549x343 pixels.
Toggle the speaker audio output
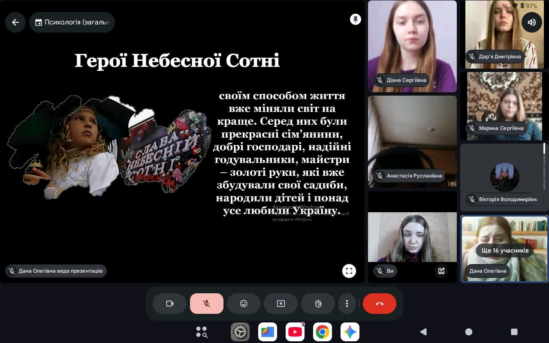pyautogui.click(x=532, y=22)
